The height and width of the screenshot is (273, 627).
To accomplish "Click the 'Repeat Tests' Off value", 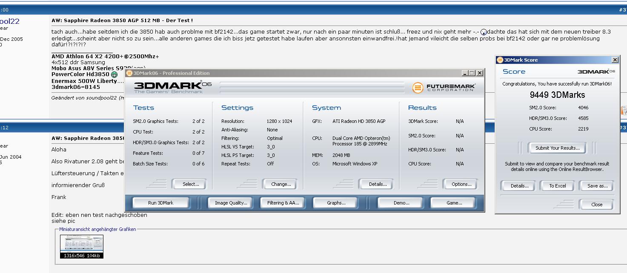I will tap(270, 164).
